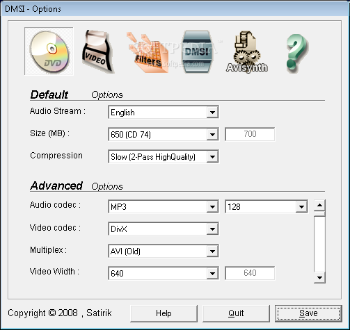Click the Multiplex label
The height and width of the screenshot is (330, 350).
coord(49,250)
